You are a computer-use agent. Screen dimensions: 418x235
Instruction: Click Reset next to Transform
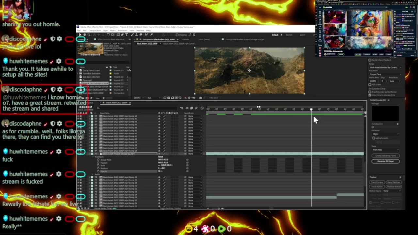(x=161, y=157)
